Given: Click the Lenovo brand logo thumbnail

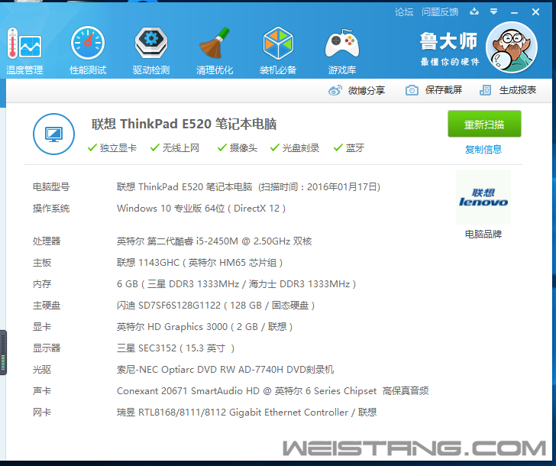Looking at the screenshot, I should [x=483, y=198].
